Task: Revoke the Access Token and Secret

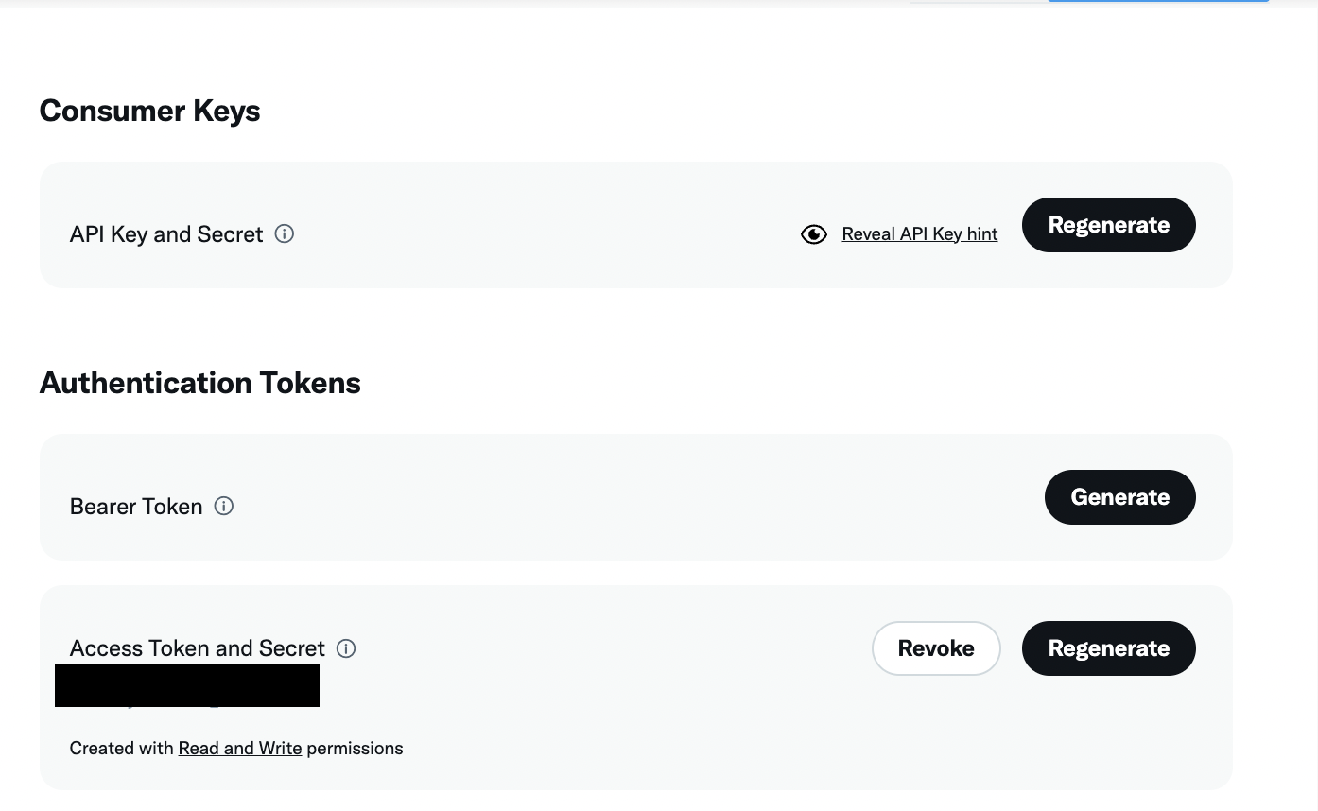Action: click(935, 648)
